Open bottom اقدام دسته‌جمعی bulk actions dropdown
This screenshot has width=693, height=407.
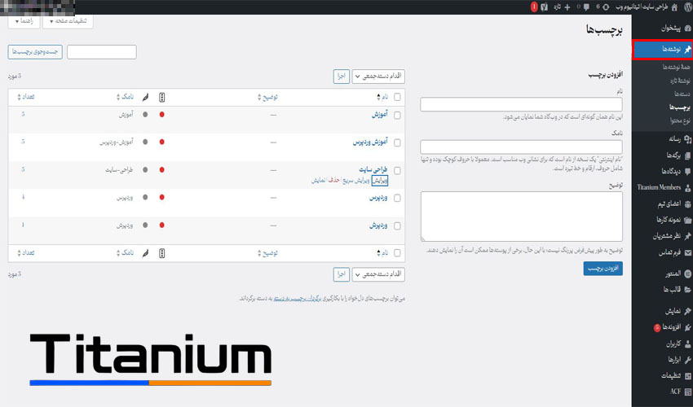point(378,274)
